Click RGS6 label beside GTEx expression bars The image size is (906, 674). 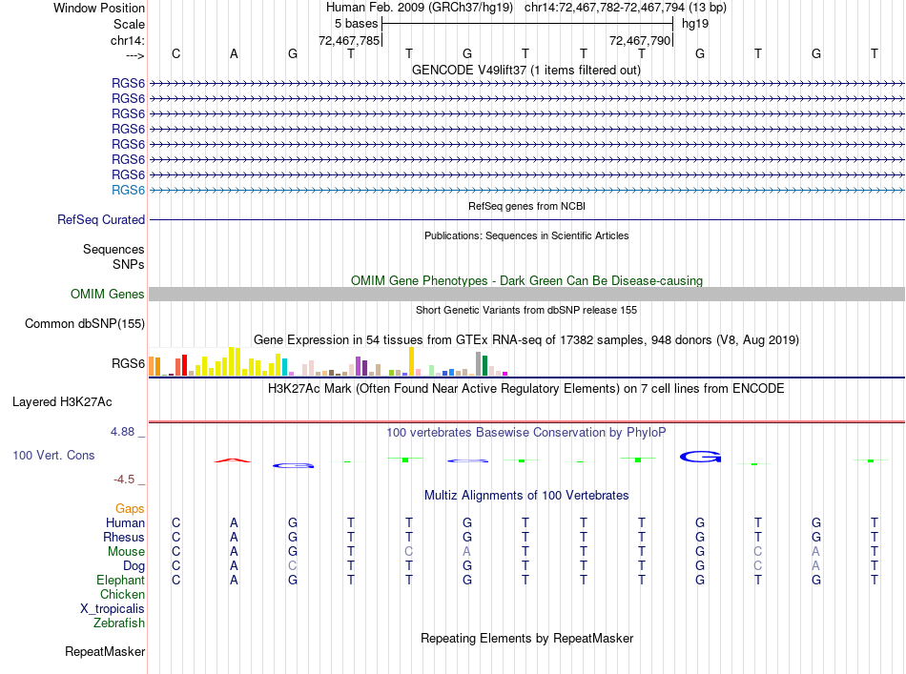pos(129,363)
